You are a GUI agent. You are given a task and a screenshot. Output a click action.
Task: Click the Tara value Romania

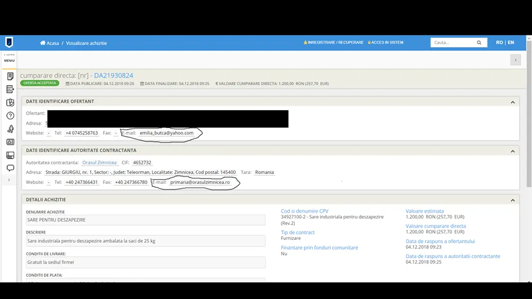[x=264, y=172]
